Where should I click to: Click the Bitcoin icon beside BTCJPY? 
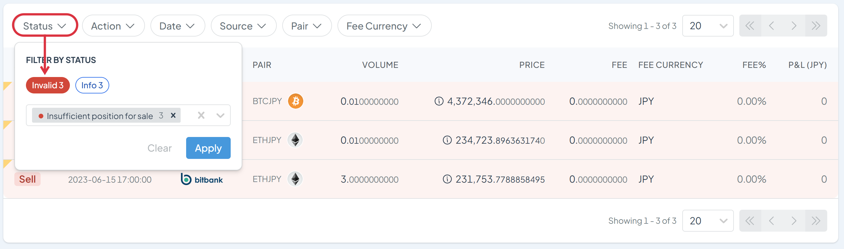click(295, 101)
